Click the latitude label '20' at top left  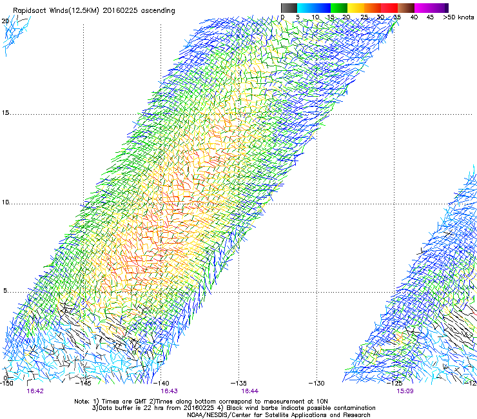click(x=5, y=21)
